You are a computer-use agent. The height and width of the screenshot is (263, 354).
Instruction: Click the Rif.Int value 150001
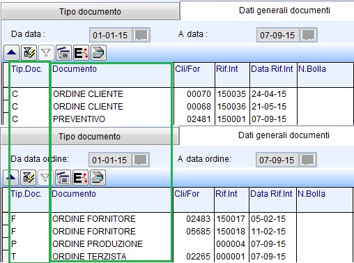tap(231, 119)
